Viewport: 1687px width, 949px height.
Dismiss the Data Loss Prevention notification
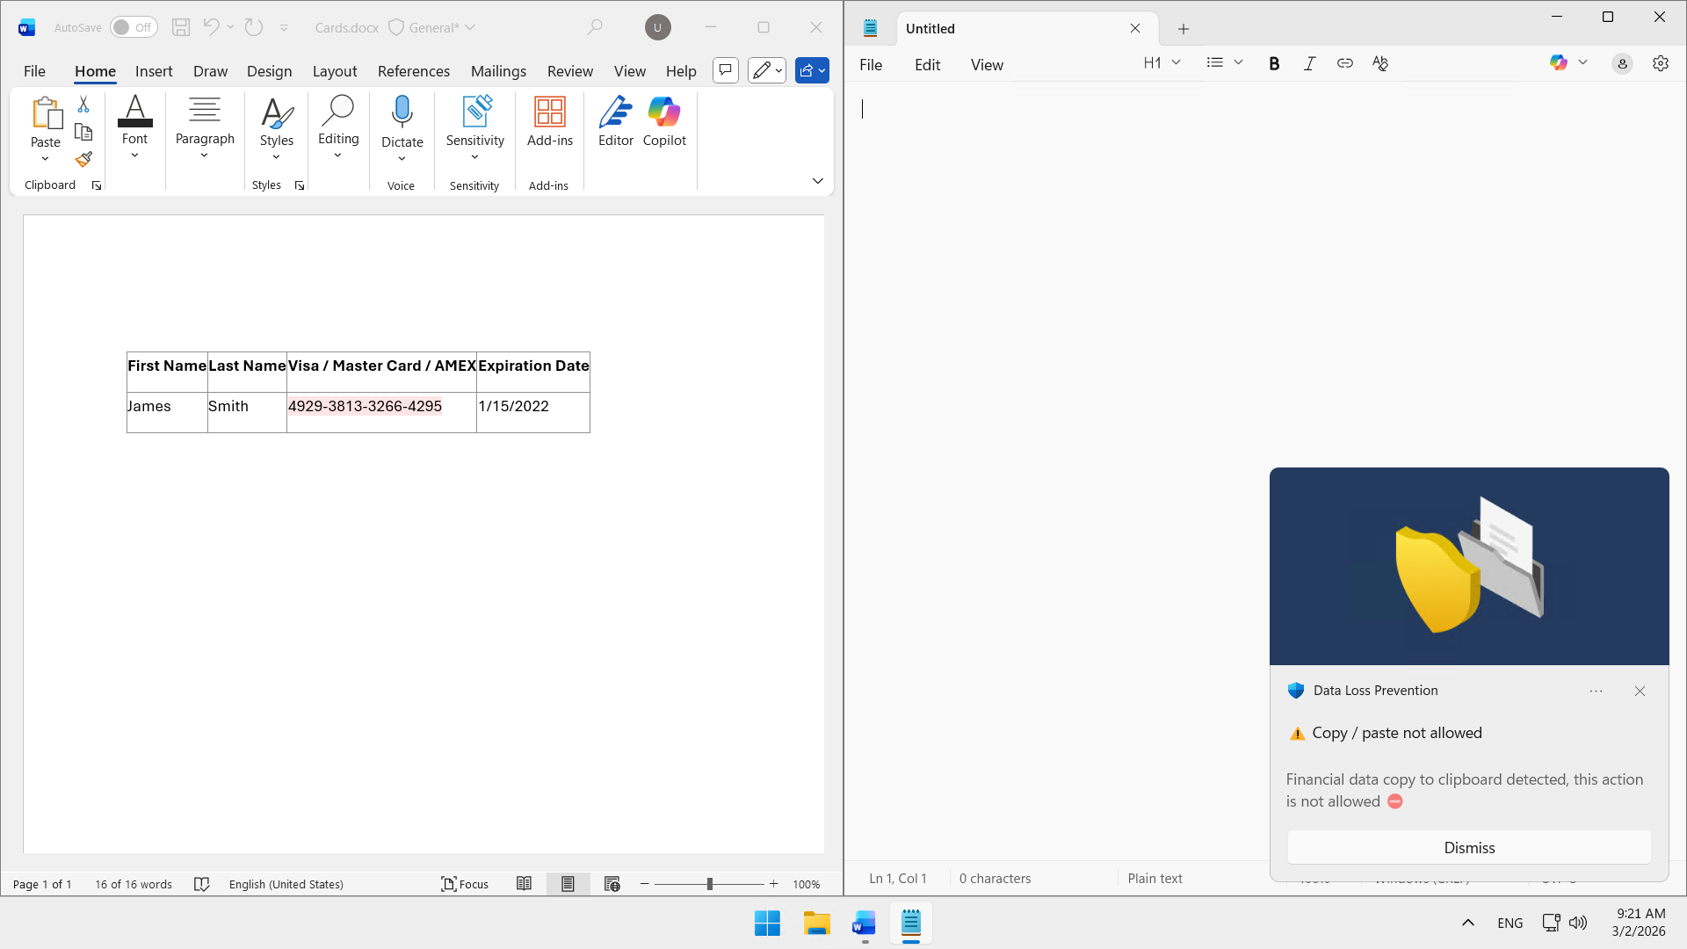[1468, 848]
